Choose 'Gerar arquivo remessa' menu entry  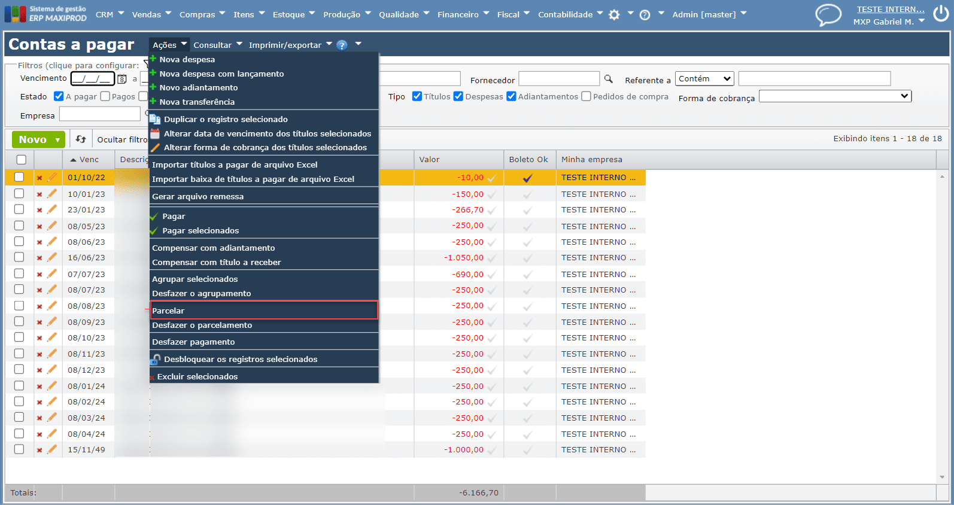coord(198,196)
